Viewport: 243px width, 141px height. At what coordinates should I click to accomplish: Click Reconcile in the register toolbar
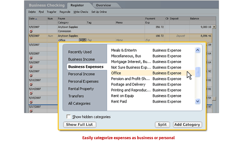[x=65, y=12]
